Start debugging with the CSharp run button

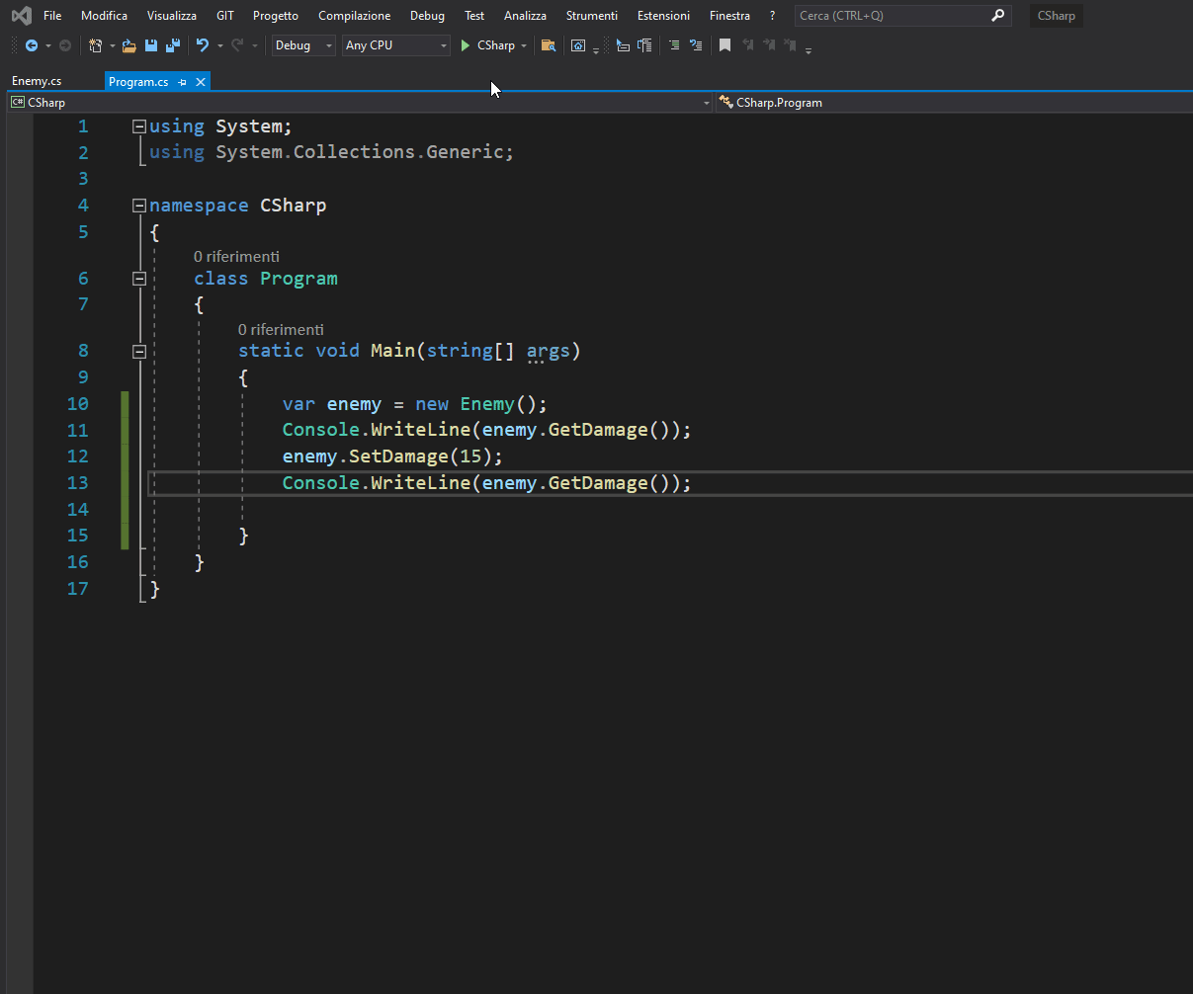point(487,45)
